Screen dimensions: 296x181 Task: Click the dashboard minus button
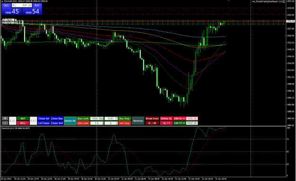click(5, 123)
